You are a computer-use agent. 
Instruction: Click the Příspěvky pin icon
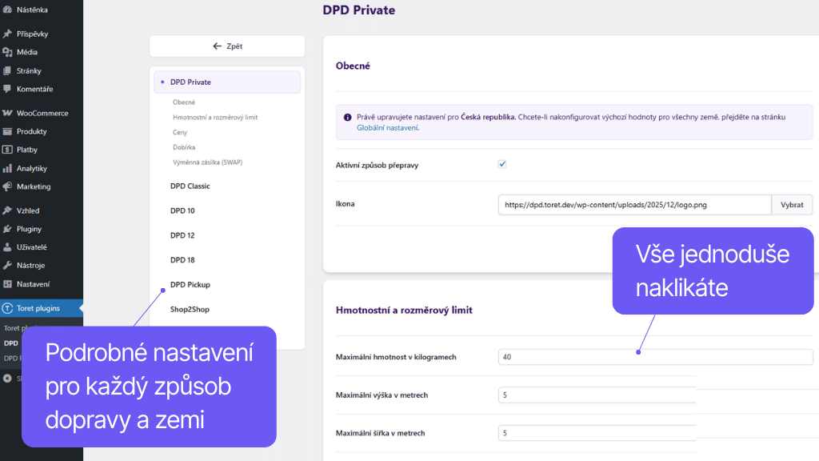click(x=7, y=34)
